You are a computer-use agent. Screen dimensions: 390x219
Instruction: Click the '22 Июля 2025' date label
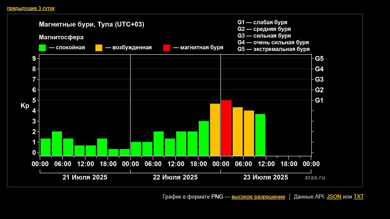[175, 177]
